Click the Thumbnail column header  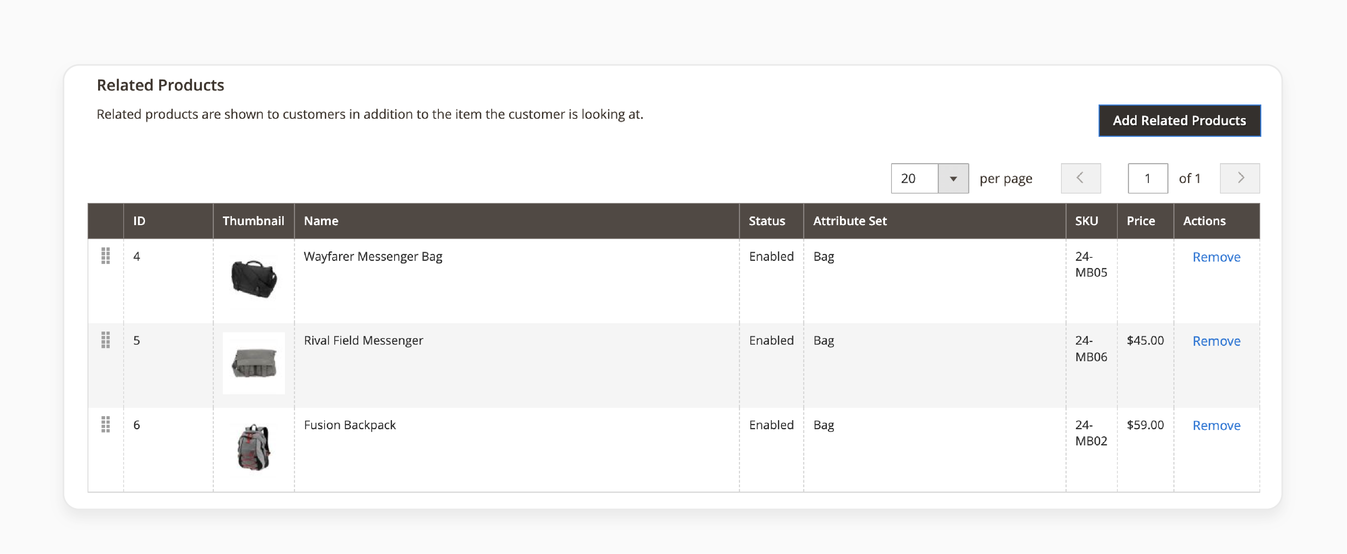[254, 221]
